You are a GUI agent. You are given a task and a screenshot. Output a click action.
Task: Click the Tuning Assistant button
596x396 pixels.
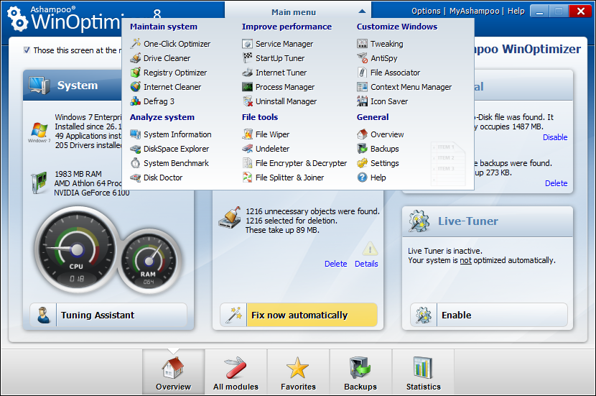point(108,315)
